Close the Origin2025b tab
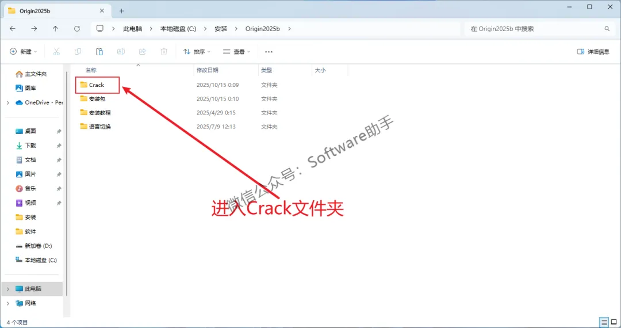Screen dimensions: 621x328 click(102, 11)
